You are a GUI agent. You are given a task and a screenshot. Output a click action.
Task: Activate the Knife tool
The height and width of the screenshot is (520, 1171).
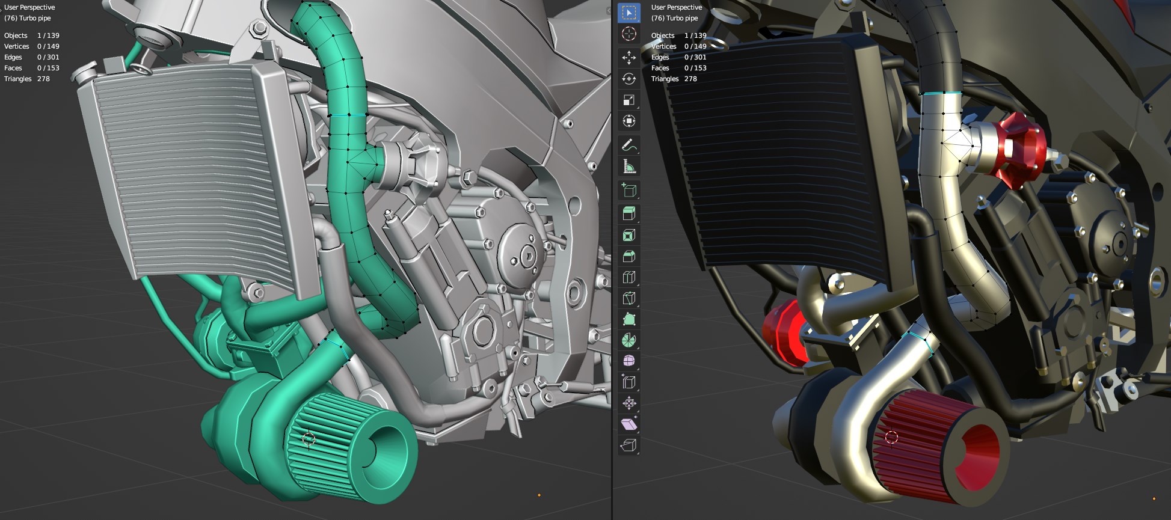629,298
